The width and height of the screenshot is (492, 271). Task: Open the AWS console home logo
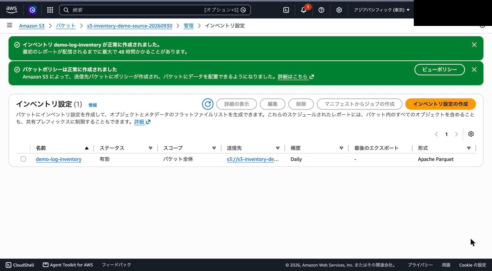pos(11,10)
